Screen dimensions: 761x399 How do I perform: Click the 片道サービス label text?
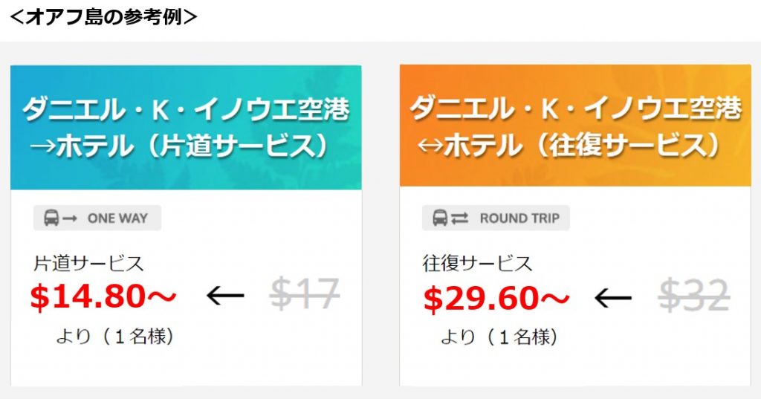pos(89,264)
